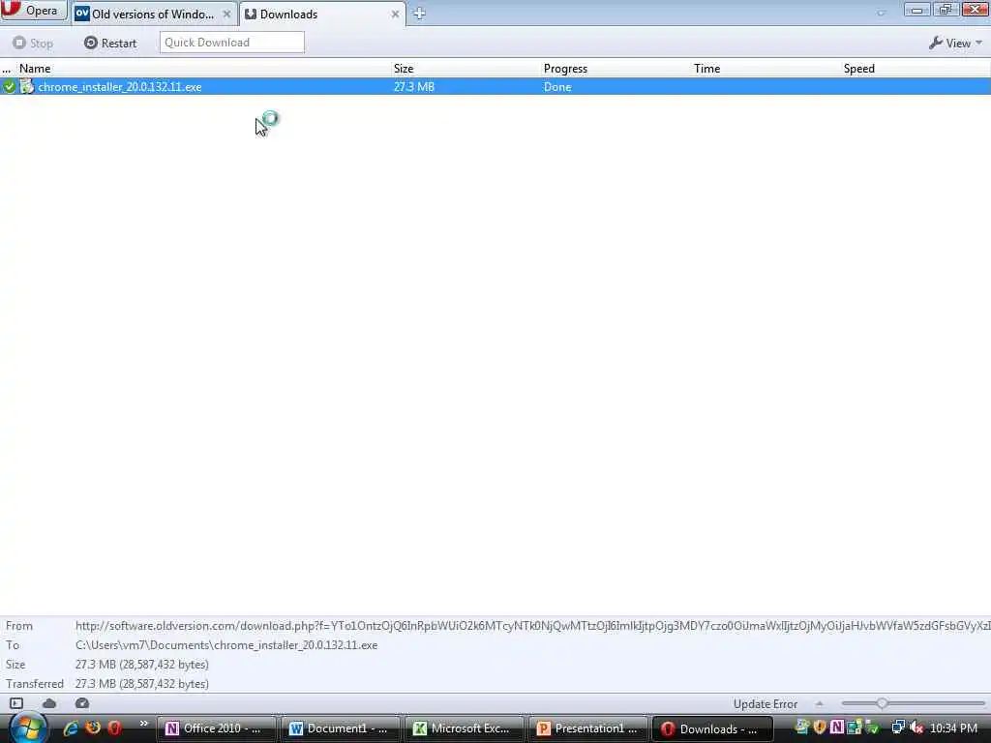The height and width of the screenshot is (743, 991).
Task: Click the Done progress cell
Action: 557,86
